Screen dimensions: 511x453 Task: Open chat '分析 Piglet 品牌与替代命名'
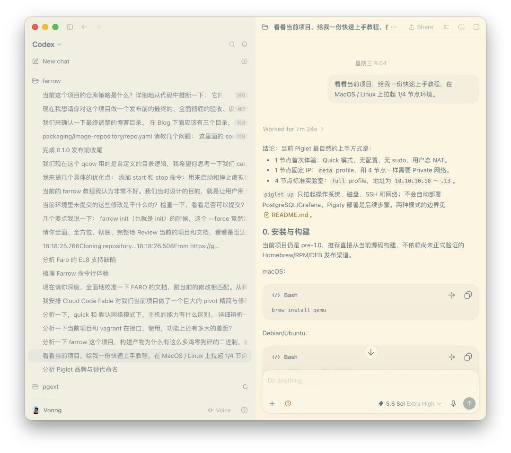click(x=80, y=370)
